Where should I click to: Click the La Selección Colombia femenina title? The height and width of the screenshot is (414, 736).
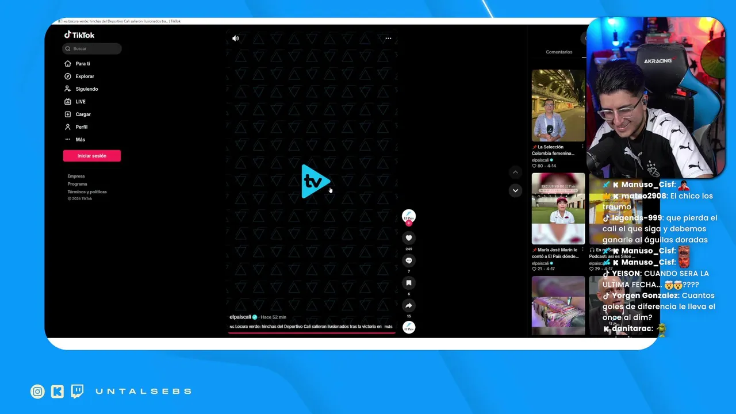[x=554, y=150]
